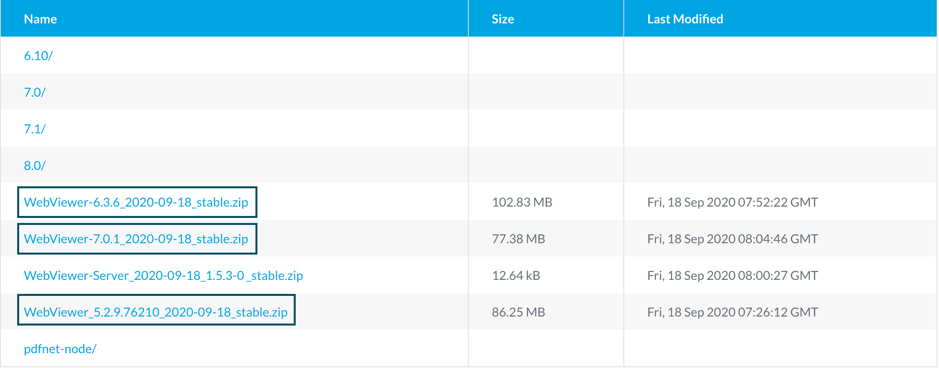Click the 08:04:46 GMT timestamp cell

(732, 239)
